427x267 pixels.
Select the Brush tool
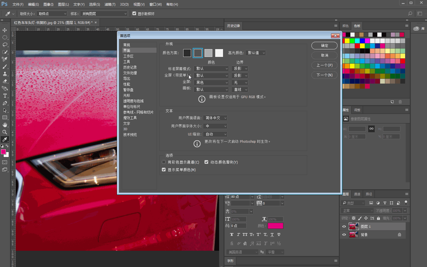5,66
